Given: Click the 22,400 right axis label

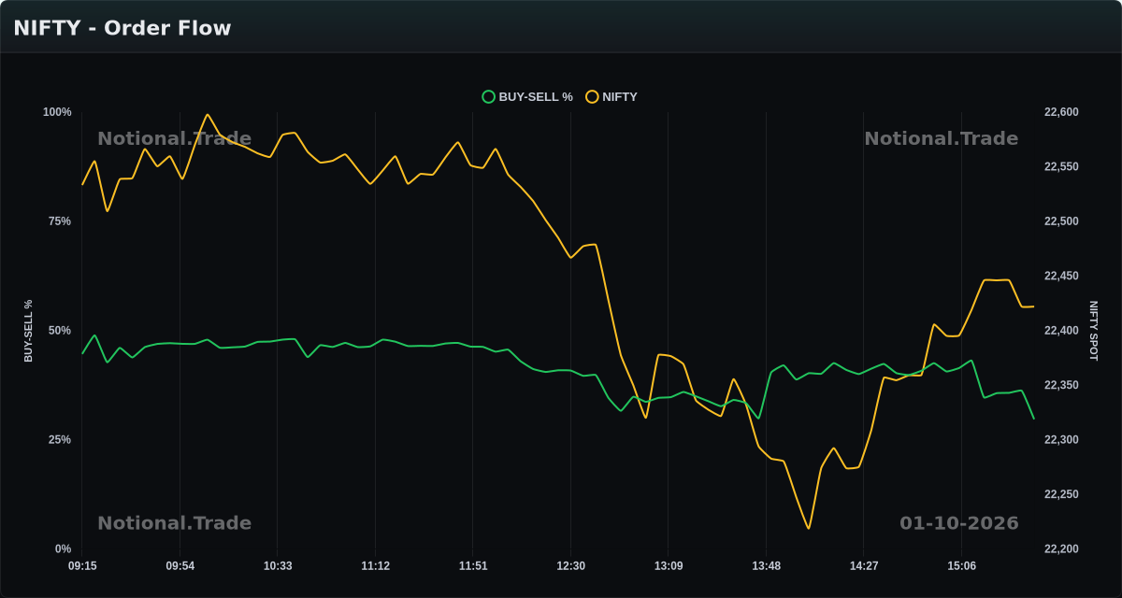Looking at the screenshot, I should pos(1061,331).
